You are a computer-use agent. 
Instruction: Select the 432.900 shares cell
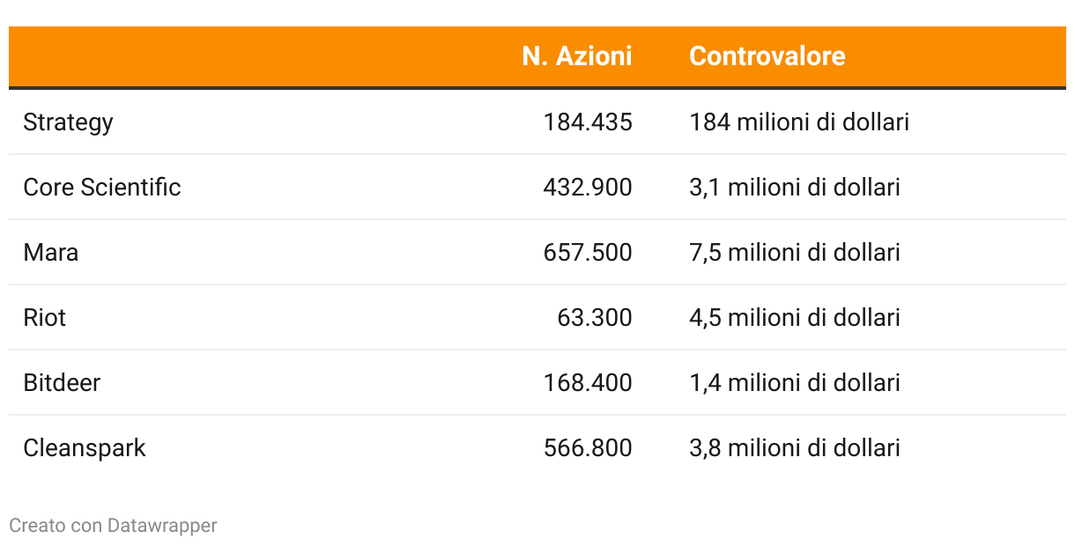(588, 187)
